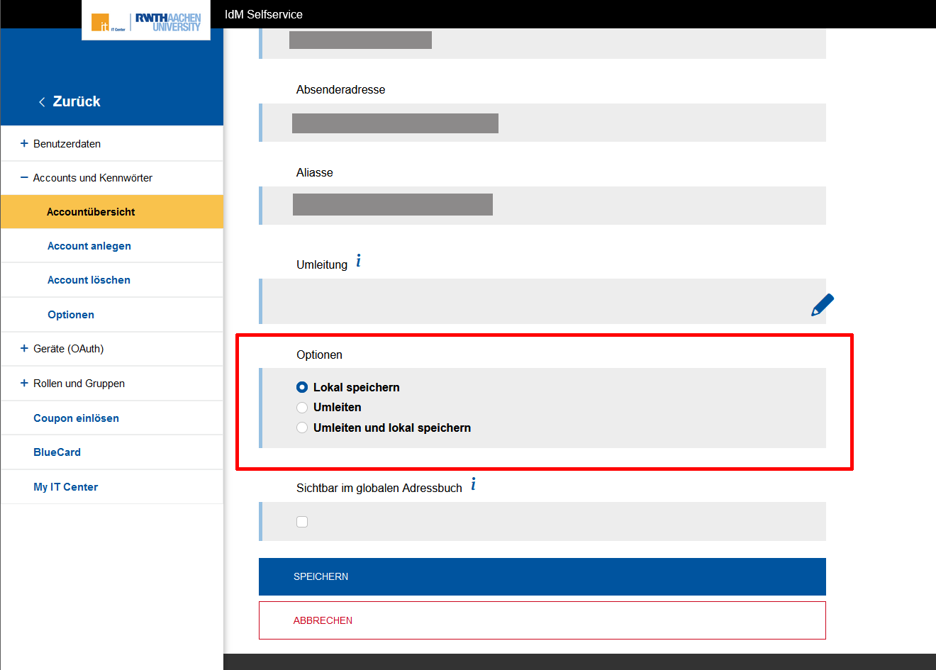Click the pencil edit icon for Umleitung
This screenshot has width=936, height=670.
[x=822, y=304]
